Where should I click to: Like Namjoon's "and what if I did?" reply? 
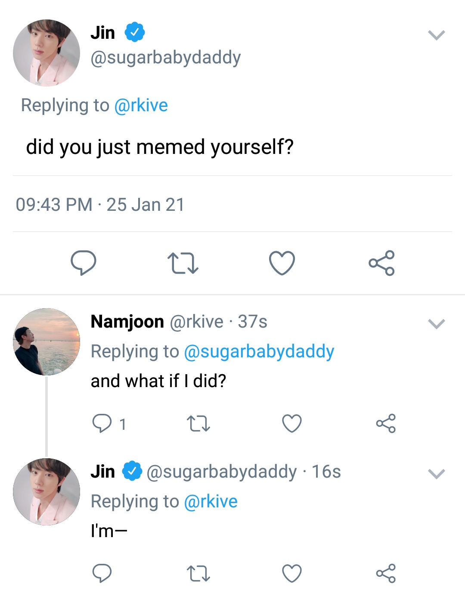click(292, 423)
